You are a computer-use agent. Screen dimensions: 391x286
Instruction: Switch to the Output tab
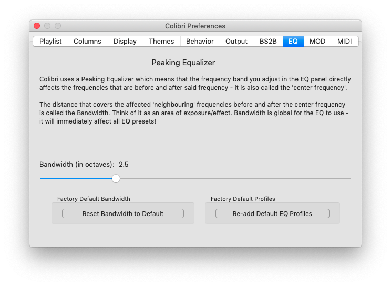236,41
